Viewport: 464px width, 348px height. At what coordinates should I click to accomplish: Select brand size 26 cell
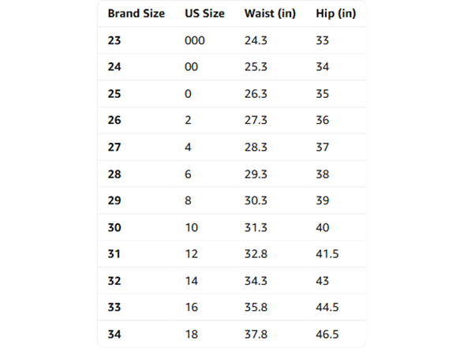114,120
